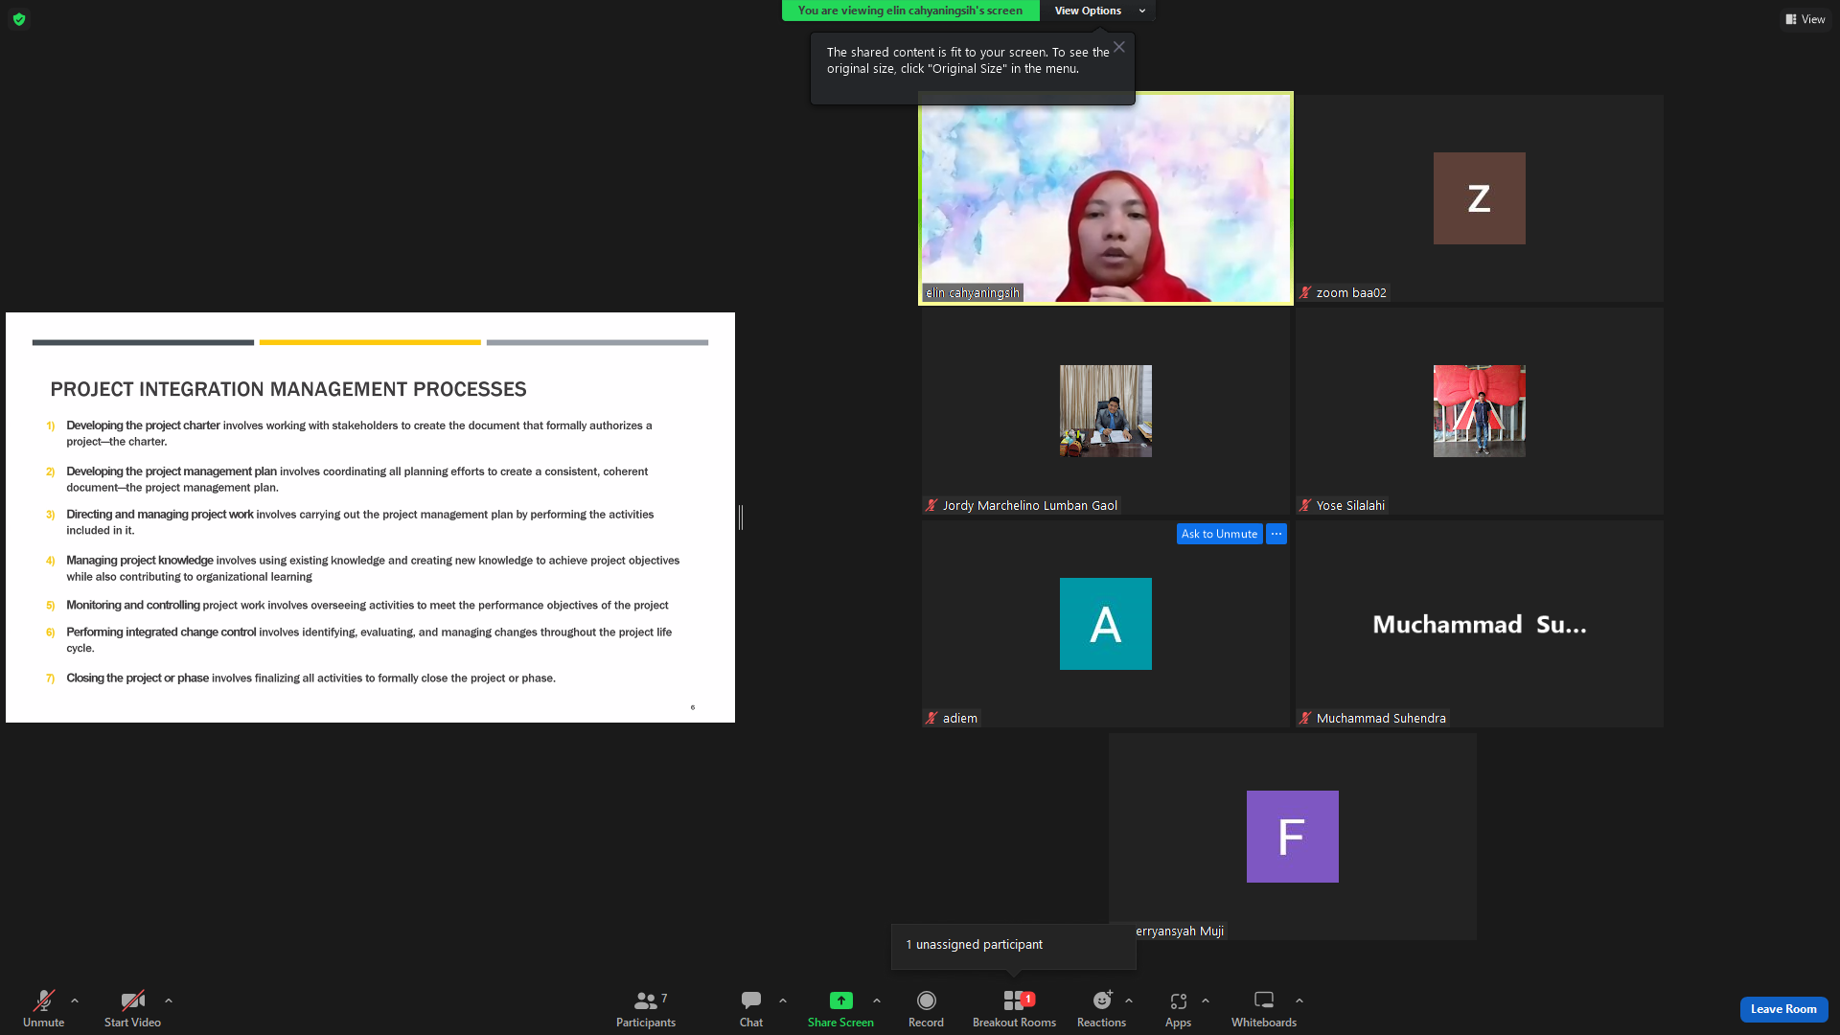Click 'Closing the project or phase' bullet text
This screenshot has height=1035, width=1840.
tap(137, 678)
